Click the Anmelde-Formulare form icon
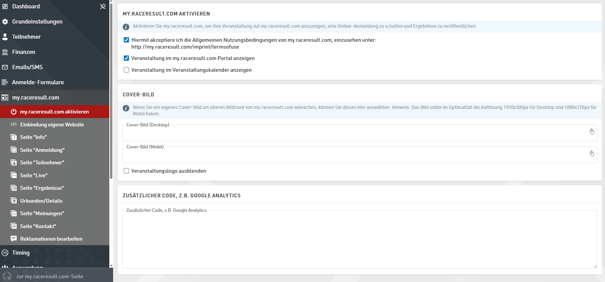Viewport: 605px width, 282px height. point(5,82)
